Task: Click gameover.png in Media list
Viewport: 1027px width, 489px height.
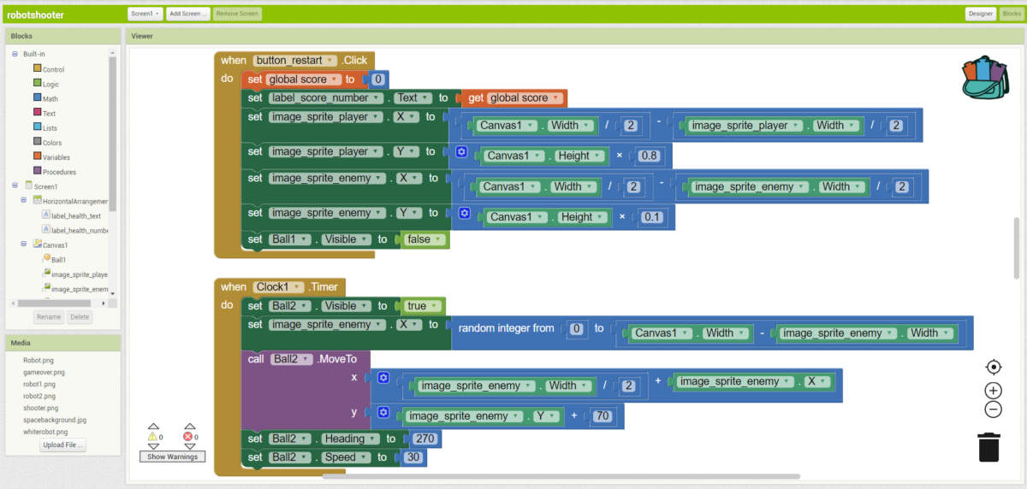Action: 44,373
